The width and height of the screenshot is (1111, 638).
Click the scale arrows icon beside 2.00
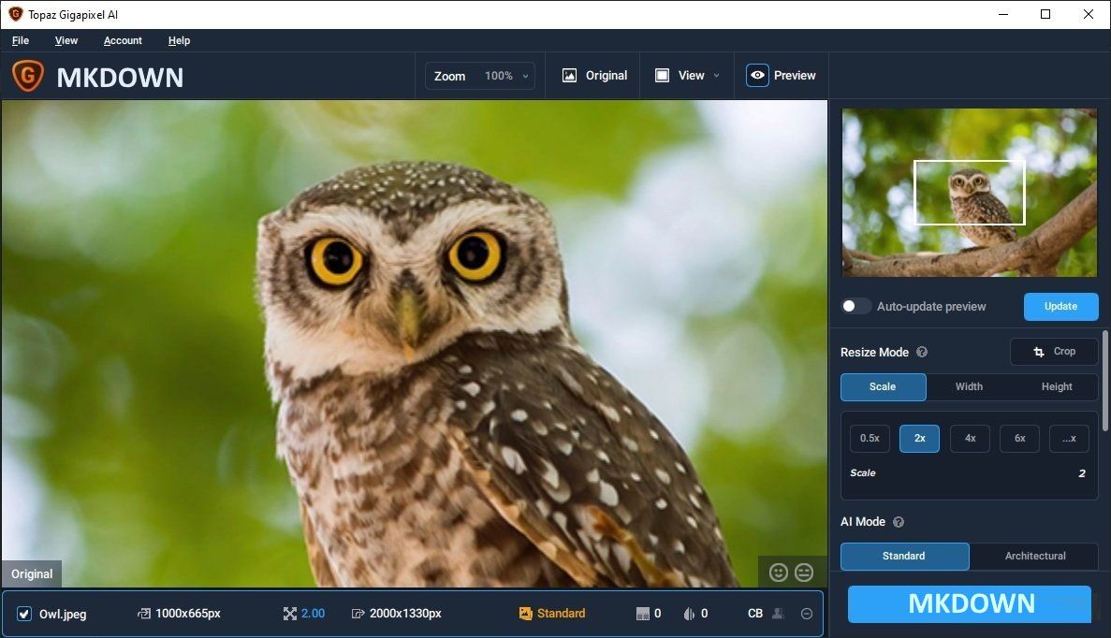pyautogui.click(x=290, y=614)
